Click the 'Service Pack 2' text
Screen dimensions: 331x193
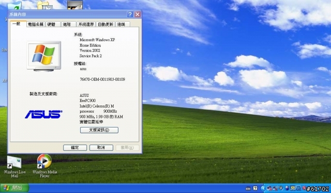pos(91,56)
